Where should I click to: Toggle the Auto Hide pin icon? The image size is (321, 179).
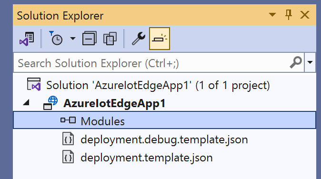(x=289, y=15)
